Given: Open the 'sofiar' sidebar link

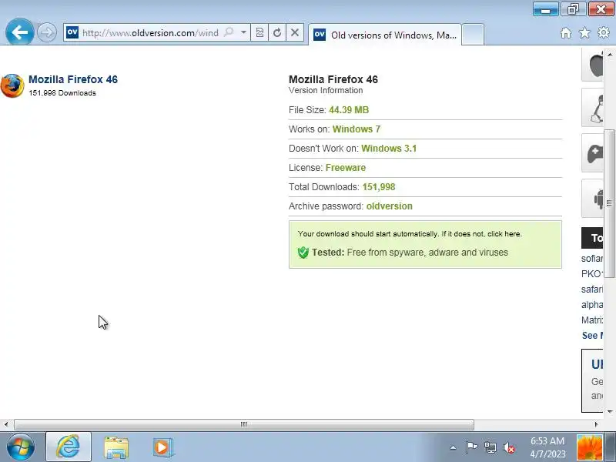Looking at the screenshot, I should point(592,259).
